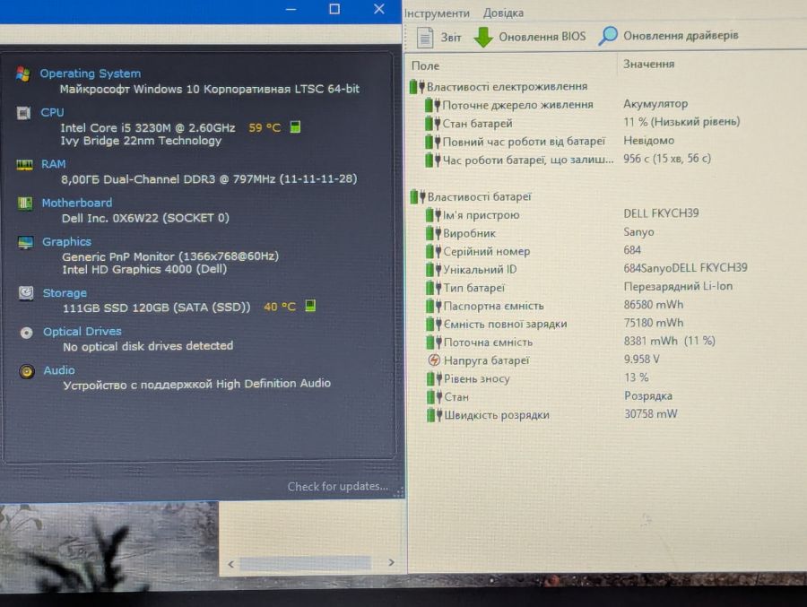Open the Graphics section link
This screenshot has width=807, height=607.
(67, 241)
